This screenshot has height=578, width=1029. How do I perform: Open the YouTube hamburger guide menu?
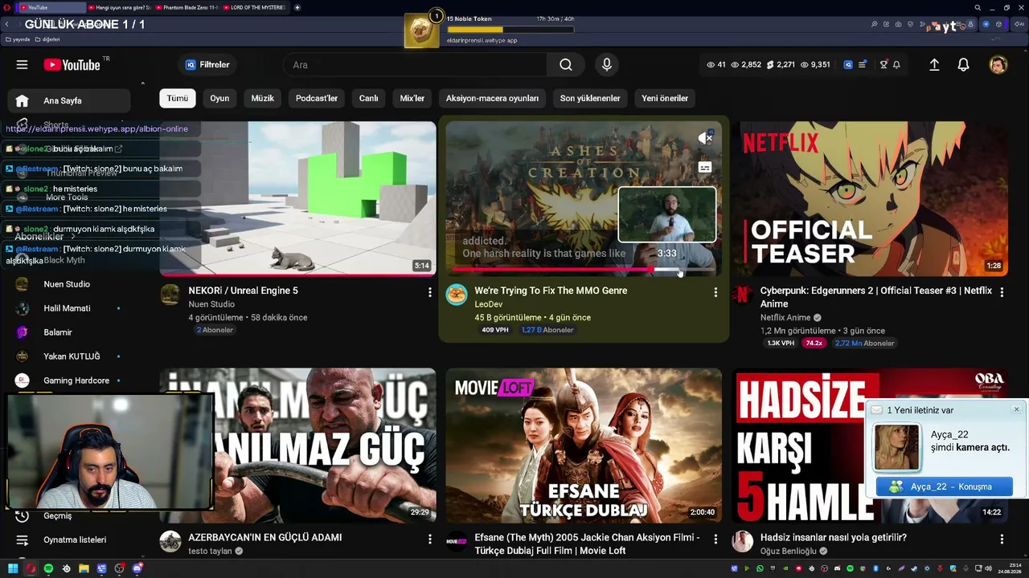[22, 65]
